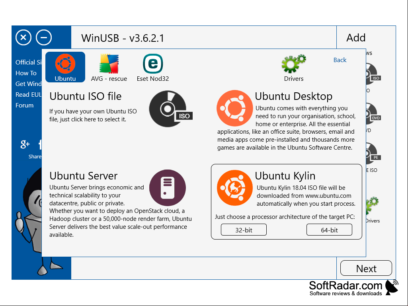Click the Drivers gear icon in Add panel
The height and width of the screenshot is (306, 408).
click(x=372, y=205)
